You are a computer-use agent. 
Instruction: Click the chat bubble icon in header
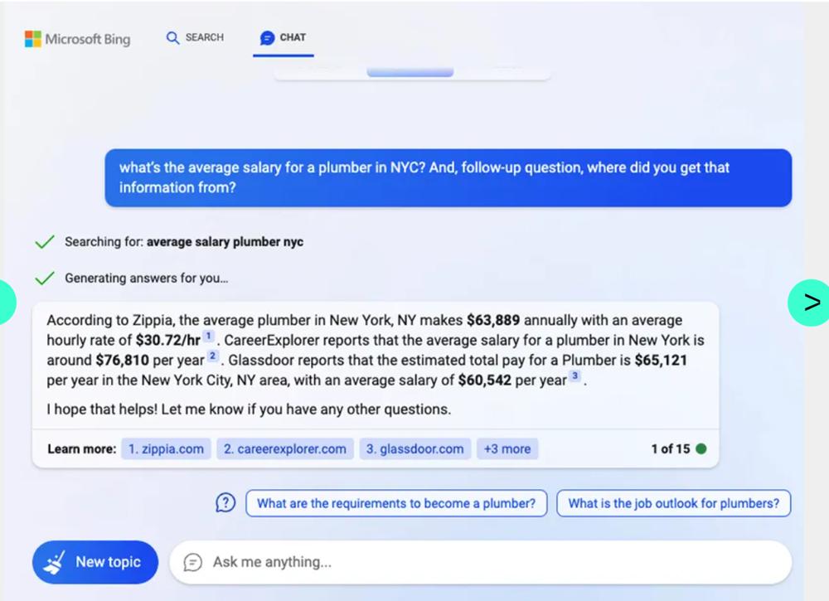(x=268, y=37)
